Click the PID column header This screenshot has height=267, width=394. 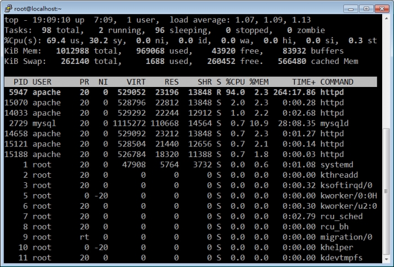(x=20, y=82)
